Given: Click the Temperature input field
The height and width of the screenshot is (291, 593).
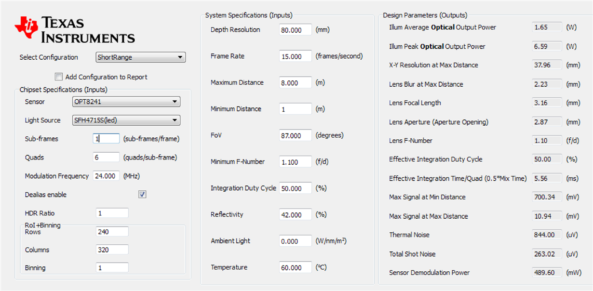Looking at the screenshot, I should click(x=296, y=267).
